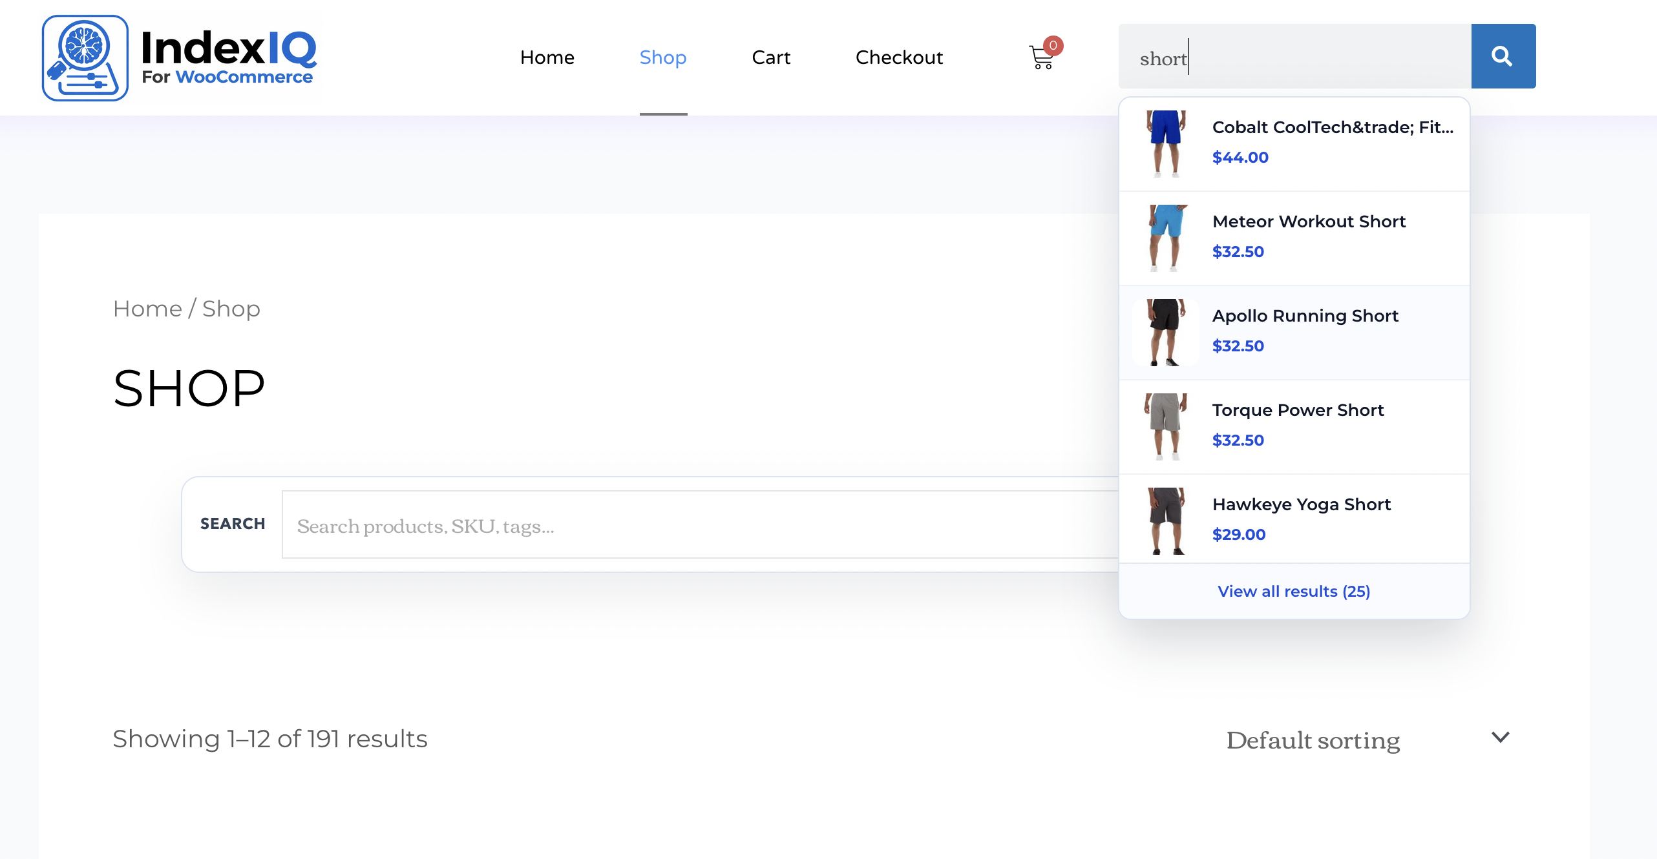Click the chevron arrow beside Default sorting
Image resolution: width=1657 pixels, height=859 pixels.
pos(1500,737)
